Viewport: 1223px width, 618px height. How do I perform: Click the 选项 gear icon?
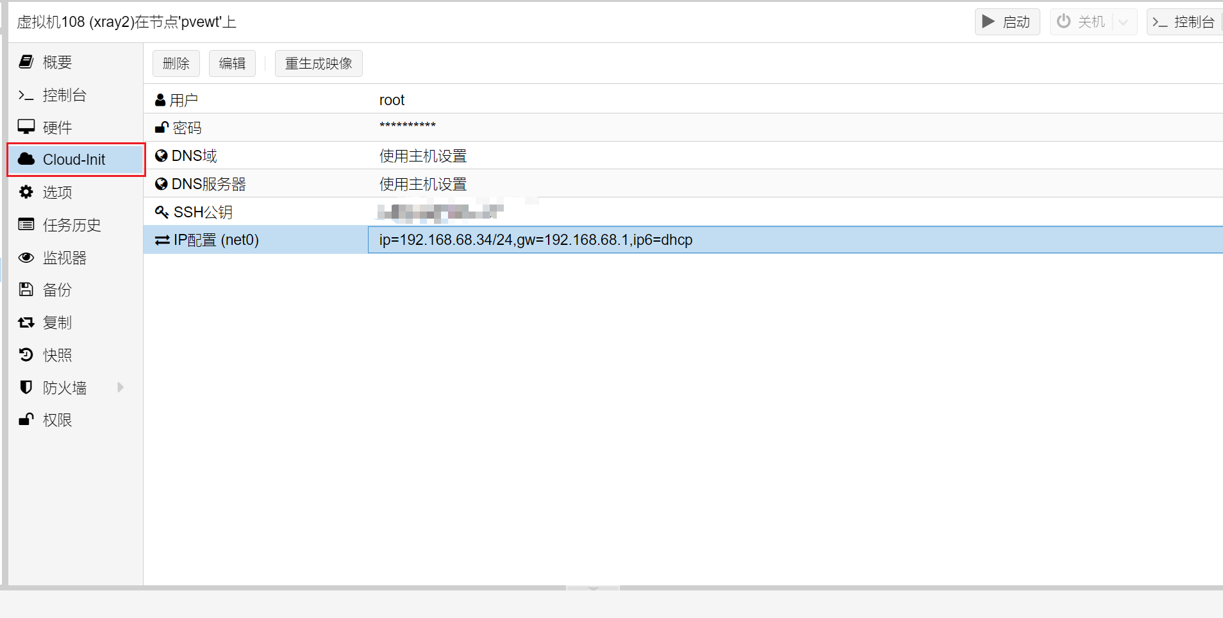coord(26,192)
